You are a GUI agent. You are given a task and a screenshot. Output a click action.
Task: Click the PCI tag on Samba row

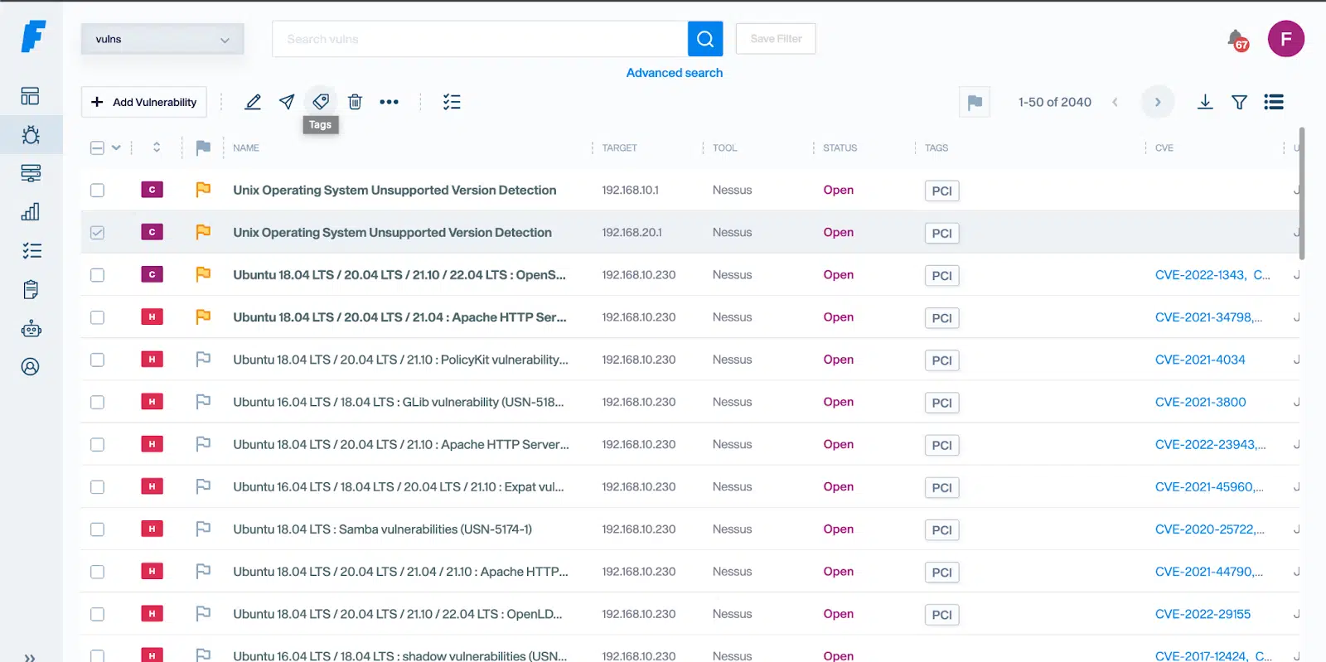[x=941, y=529]
